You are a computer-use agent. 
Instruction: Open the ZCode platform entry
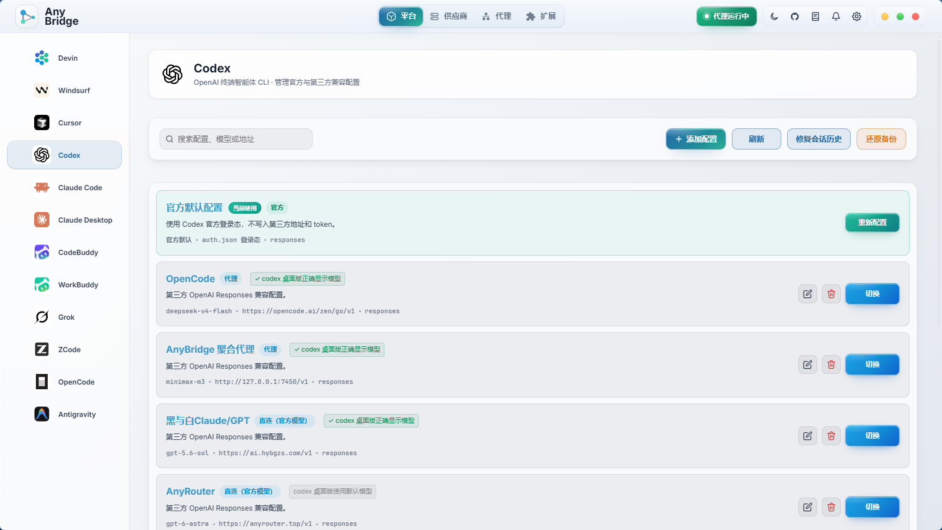click(x=64, y=349)
